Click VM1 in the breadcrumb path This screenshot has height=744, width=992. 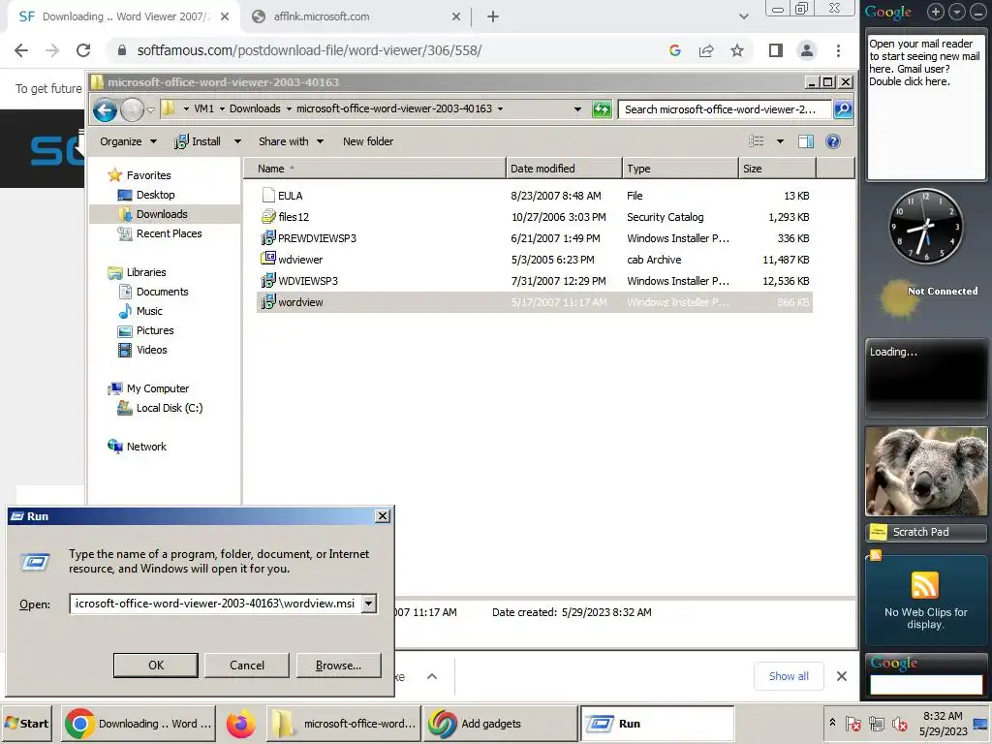click(x=203, y=108)
